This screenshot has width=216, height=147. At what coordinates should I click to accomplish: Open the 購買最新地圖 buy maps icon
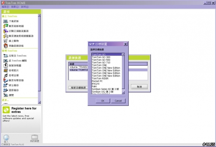point(5,26)
